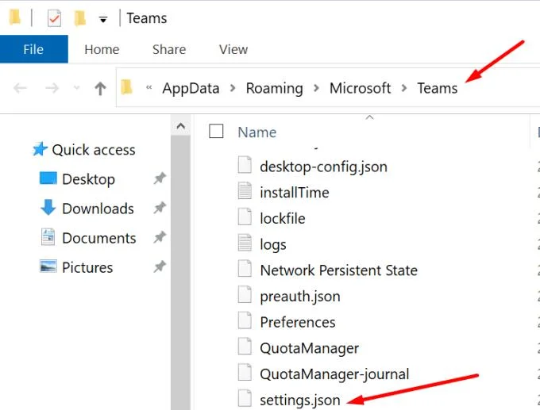The image size is (540, 410).
Task: Open Desktop in navigation pane
Action: [88, 179]
